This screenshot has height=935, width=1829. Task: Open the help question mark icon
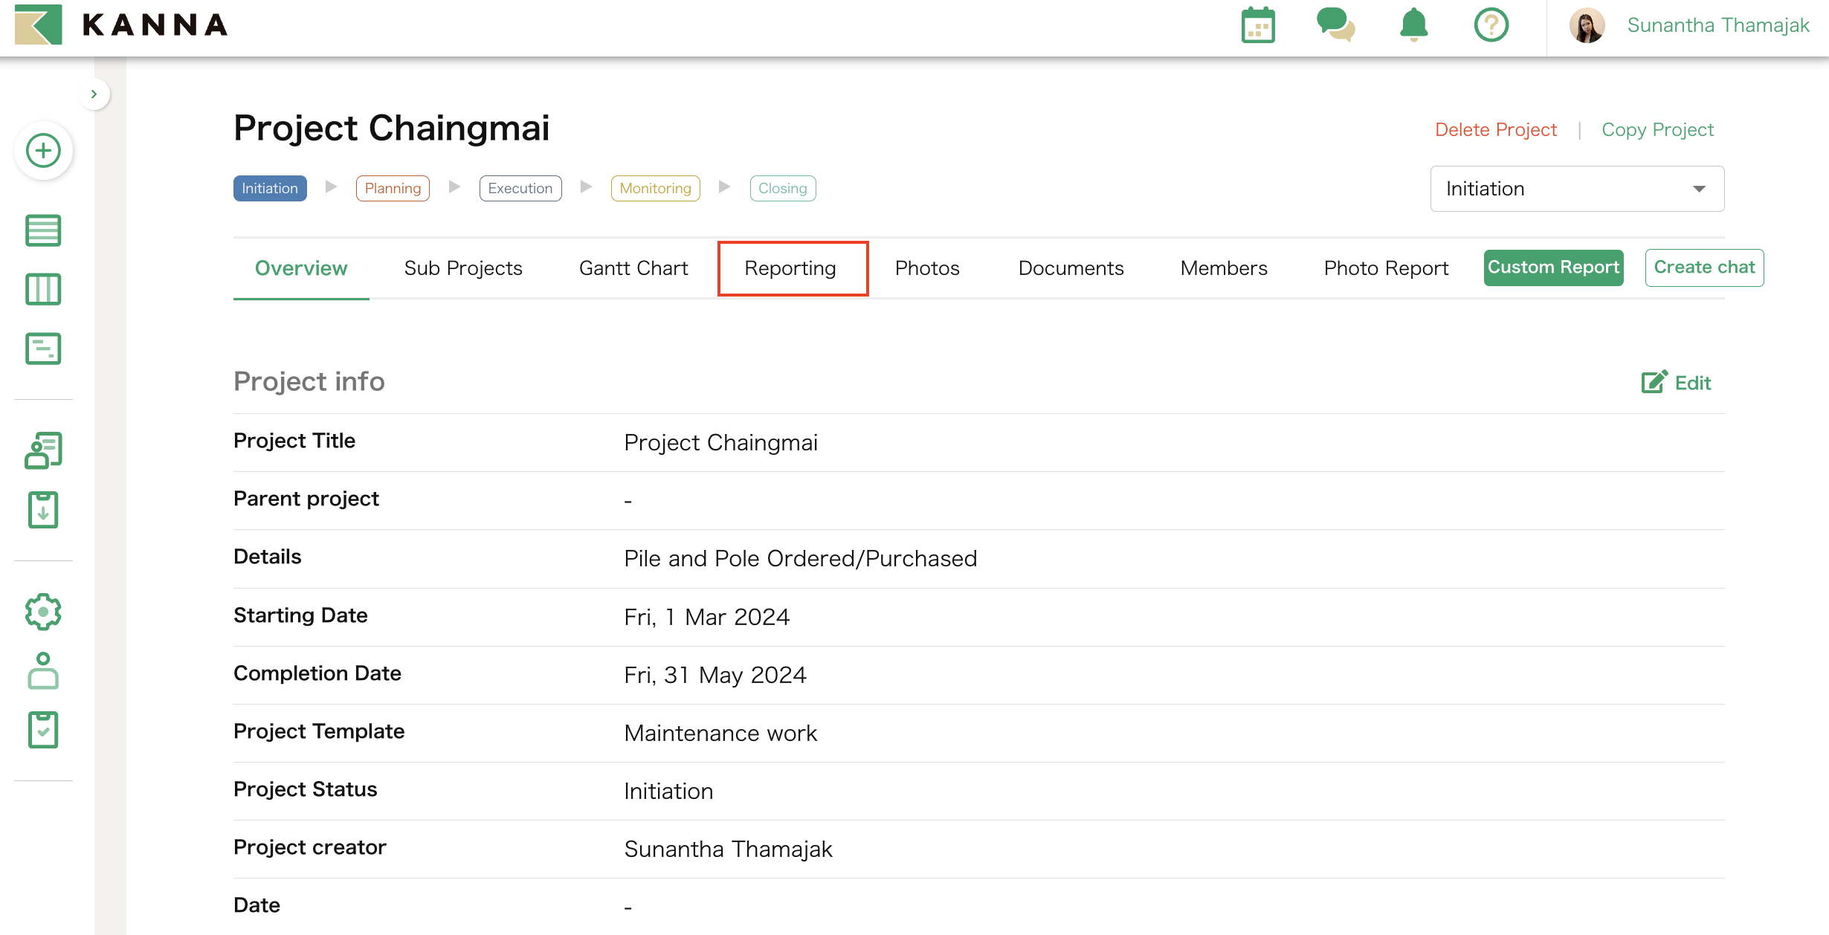click(x=1491, y=25)
